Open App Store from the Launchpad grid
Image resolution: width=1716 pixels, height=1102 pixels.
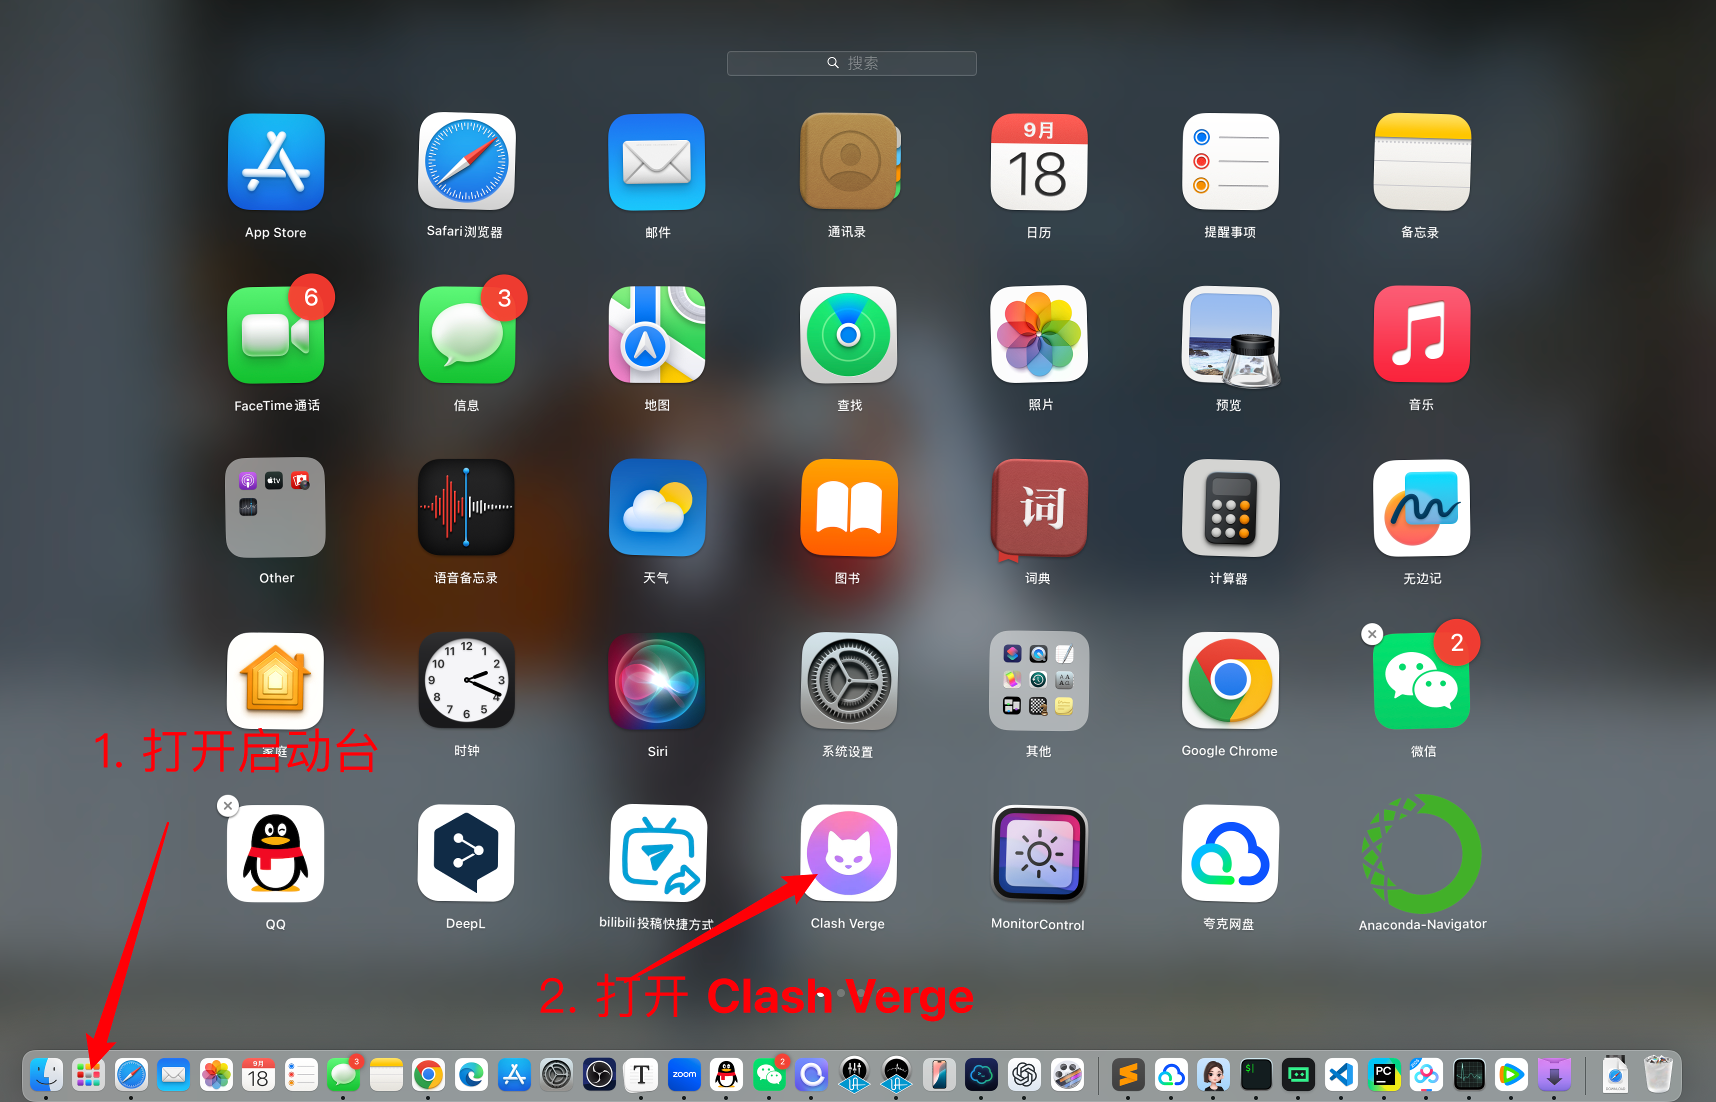[275, 162]
